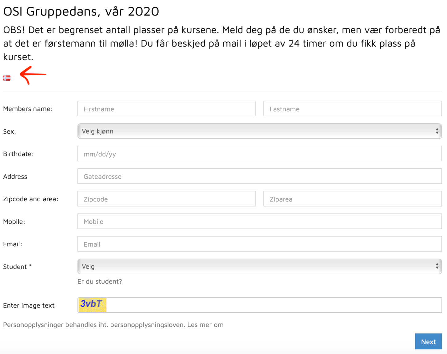
Task: Click the Er du student? hint text
Action: (x=100, y=281)
